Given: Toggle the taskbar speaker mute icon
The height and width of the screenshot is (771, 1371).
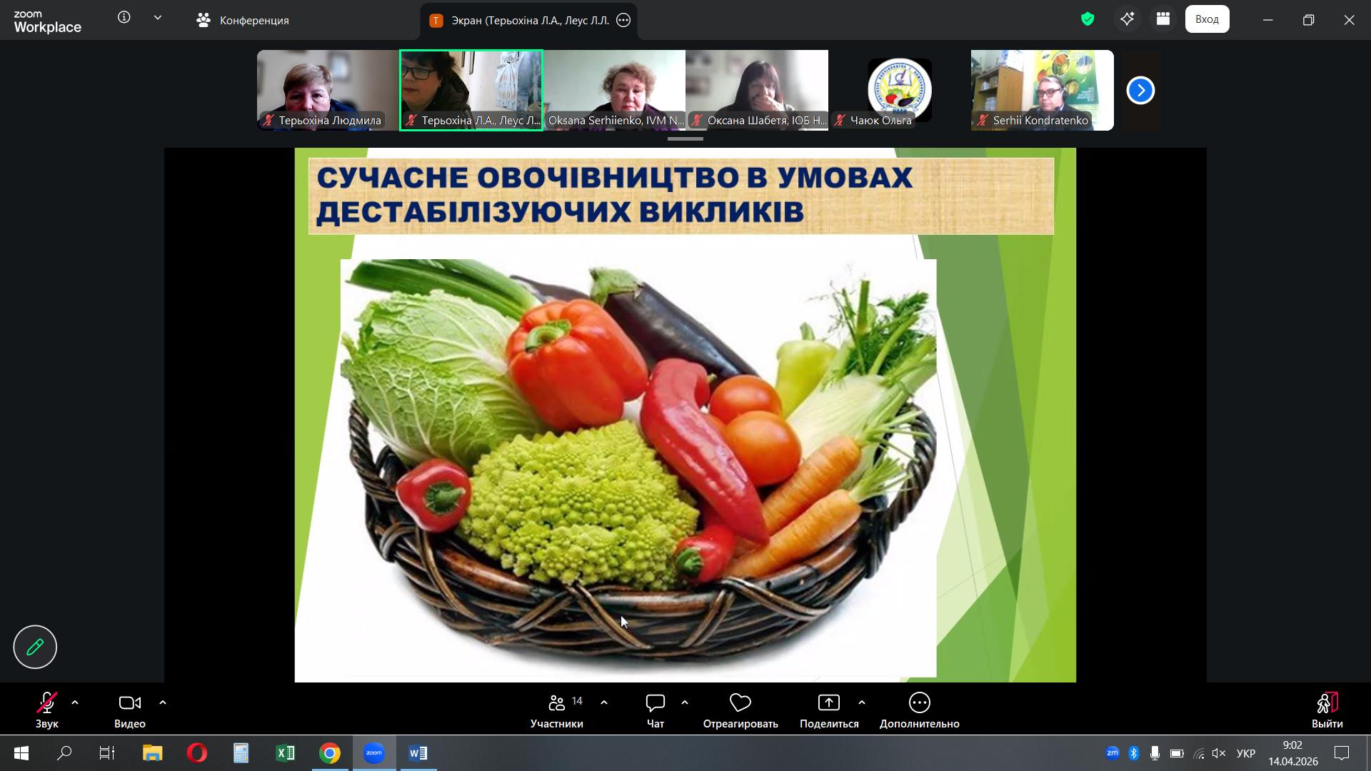Looking at the screenshot, I should coord(1219,753).
